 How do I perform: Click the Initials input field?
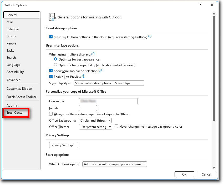(x=88, y=108)
